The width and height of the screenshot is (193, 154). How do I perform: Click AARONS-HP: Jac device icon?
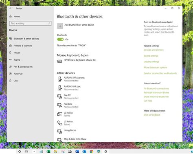[x=60, y=88]
